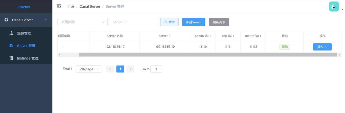Click the 11111 tcp port cell
Image resolution: width=345 pixels, height=113 pixels.
click(228, 47)
